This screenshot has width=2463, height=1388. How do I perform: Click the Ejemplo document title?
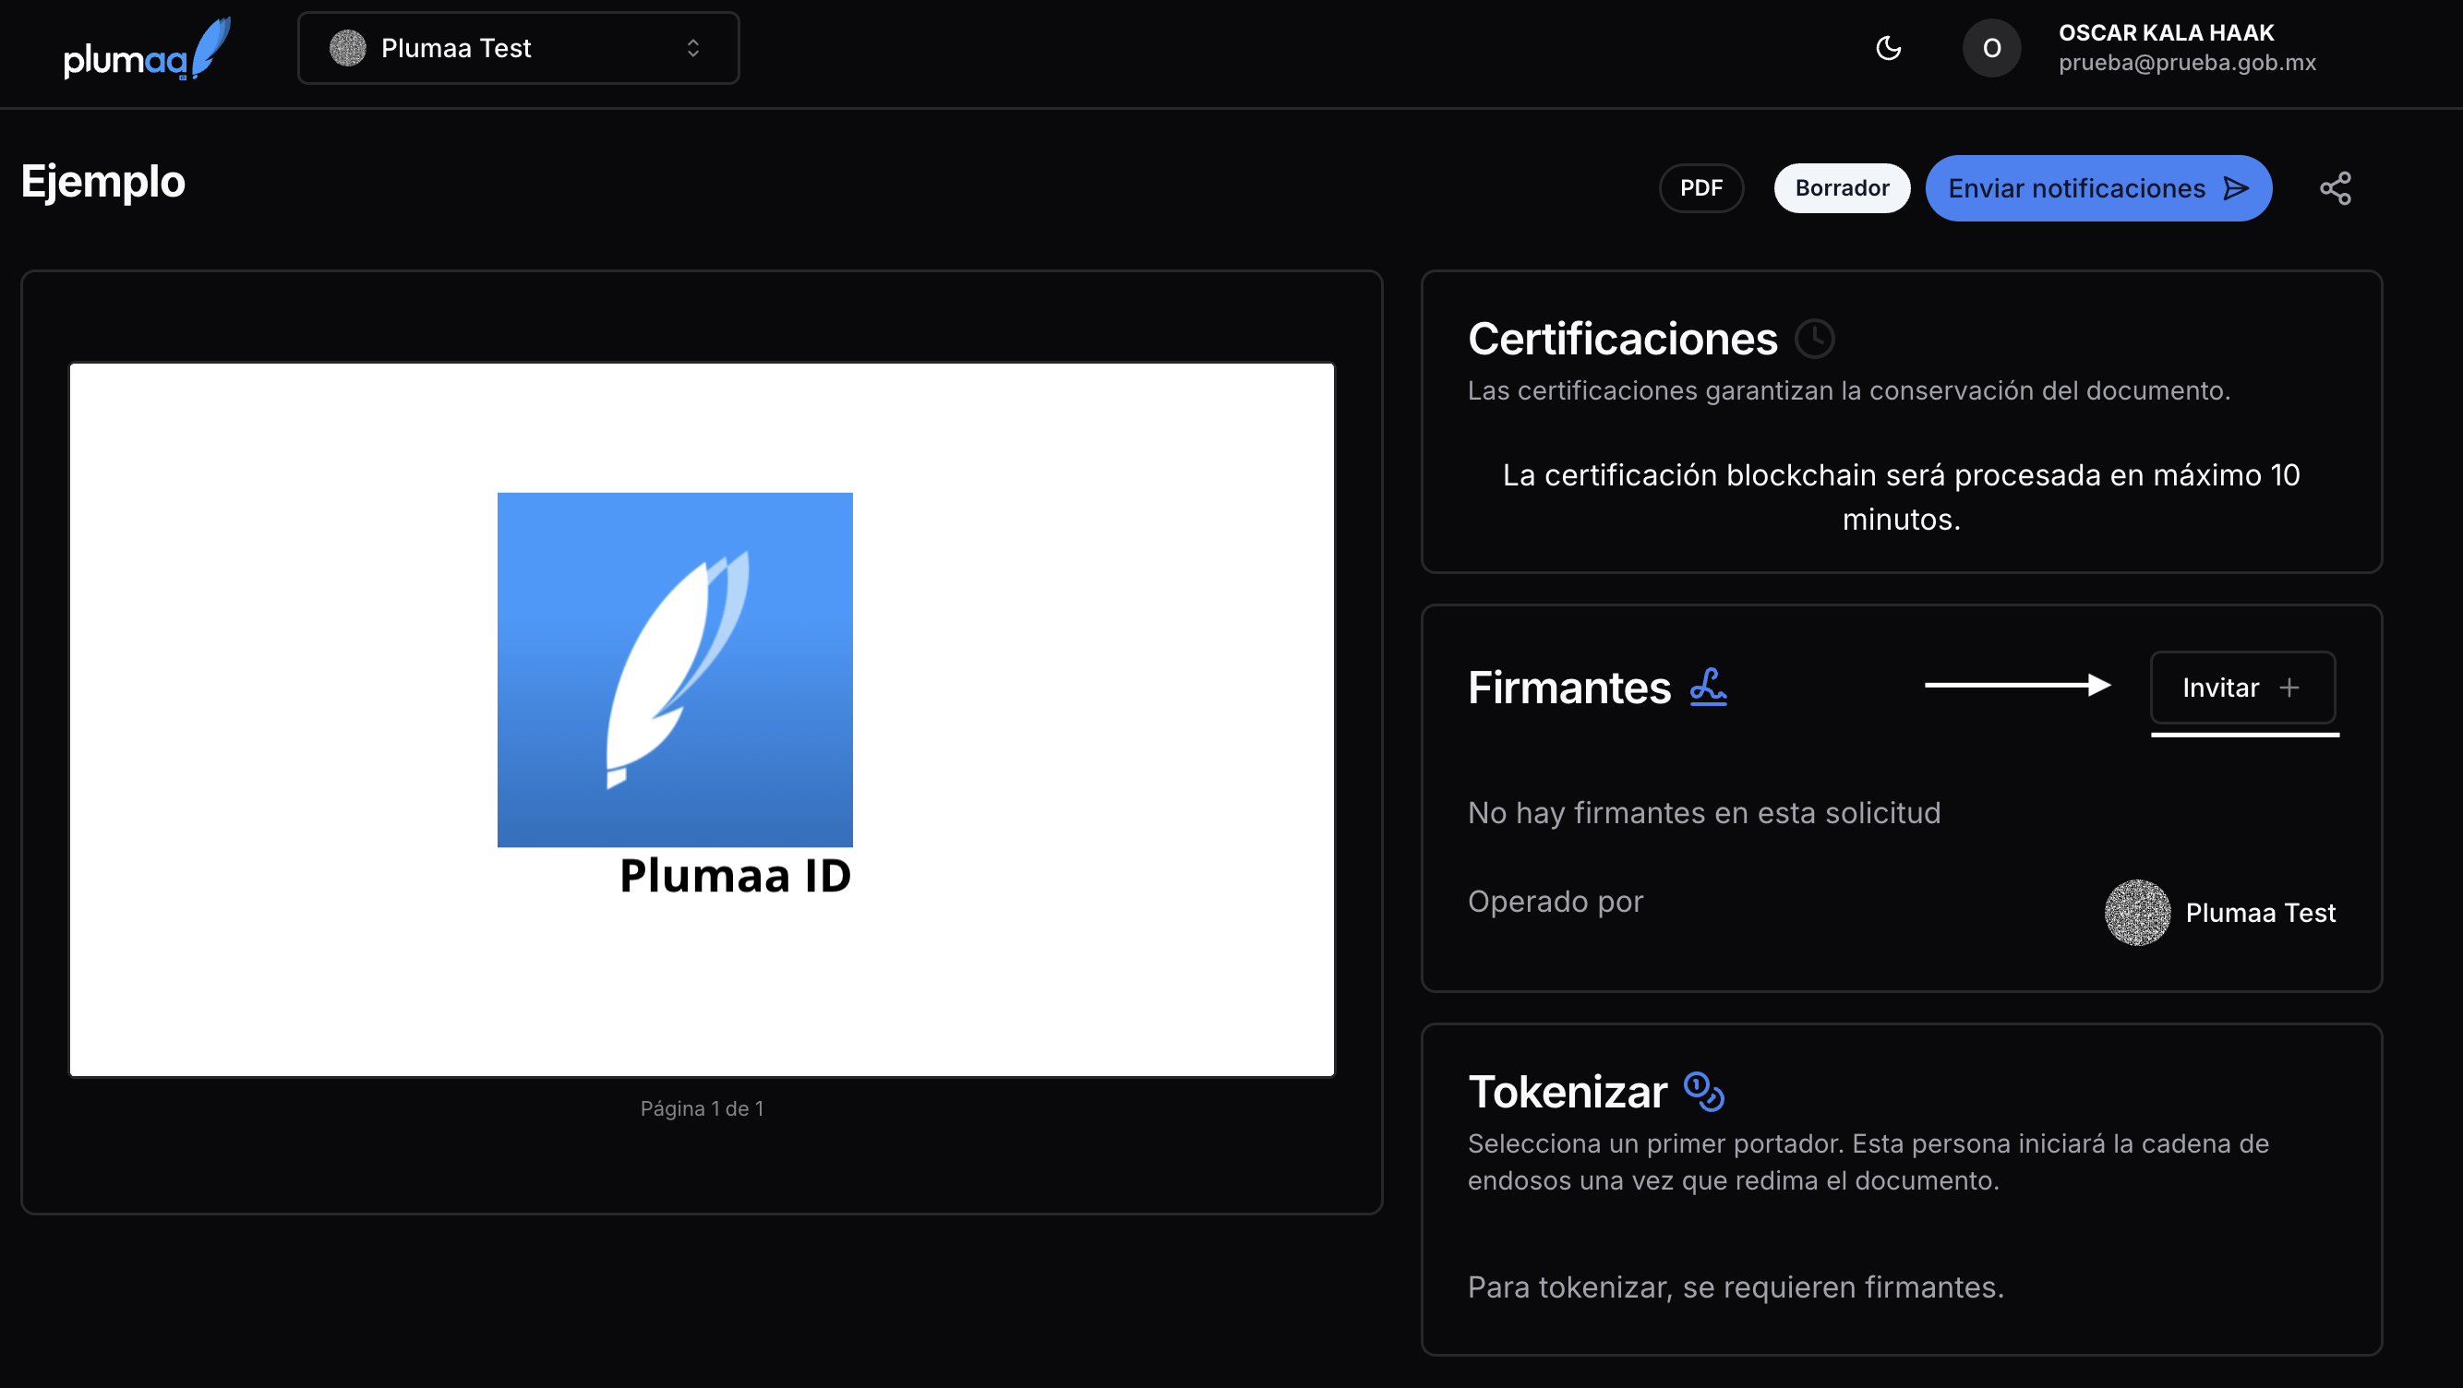pyautogui.click(x=103, y=182)
